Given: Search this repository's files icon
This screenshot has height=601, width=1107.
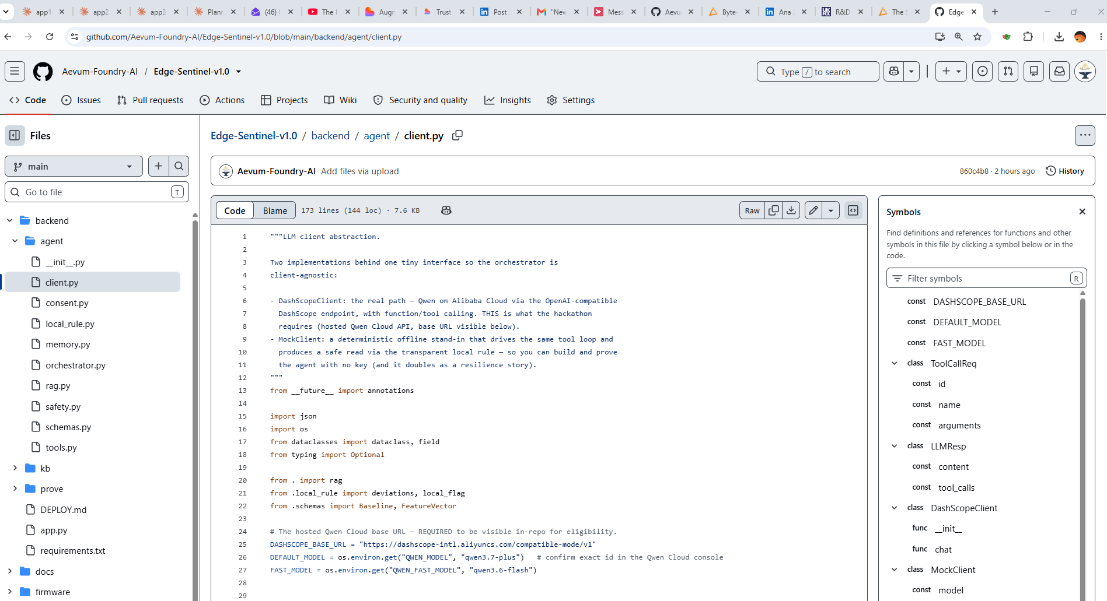Looking at the screenshot, I should point(179,166).
